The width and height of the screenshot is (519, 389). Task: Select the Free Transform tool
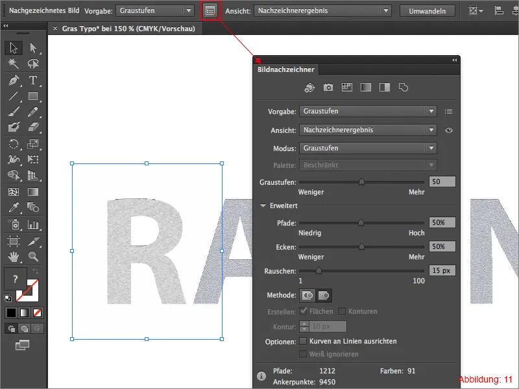point(33,159)
